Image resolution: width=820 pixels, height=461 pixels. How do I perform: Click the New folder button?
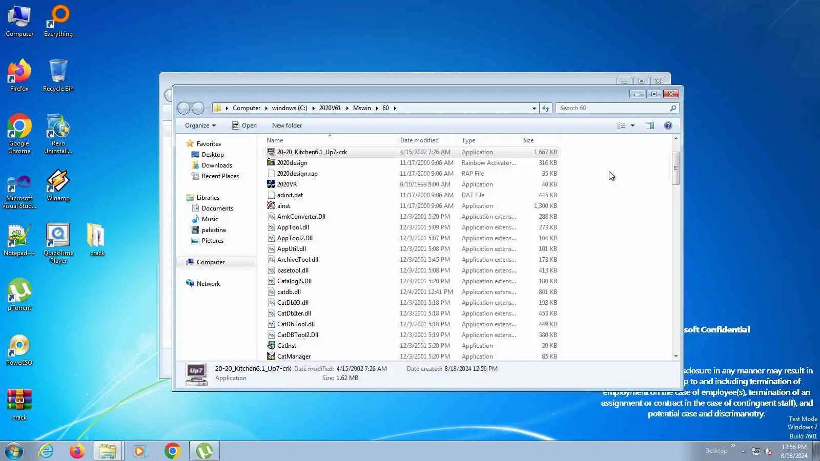(x=287, y=125)
